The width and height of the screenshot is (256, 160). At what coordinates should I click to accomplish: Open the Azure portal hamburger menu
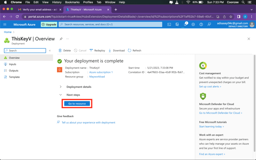tap(5, 25)
